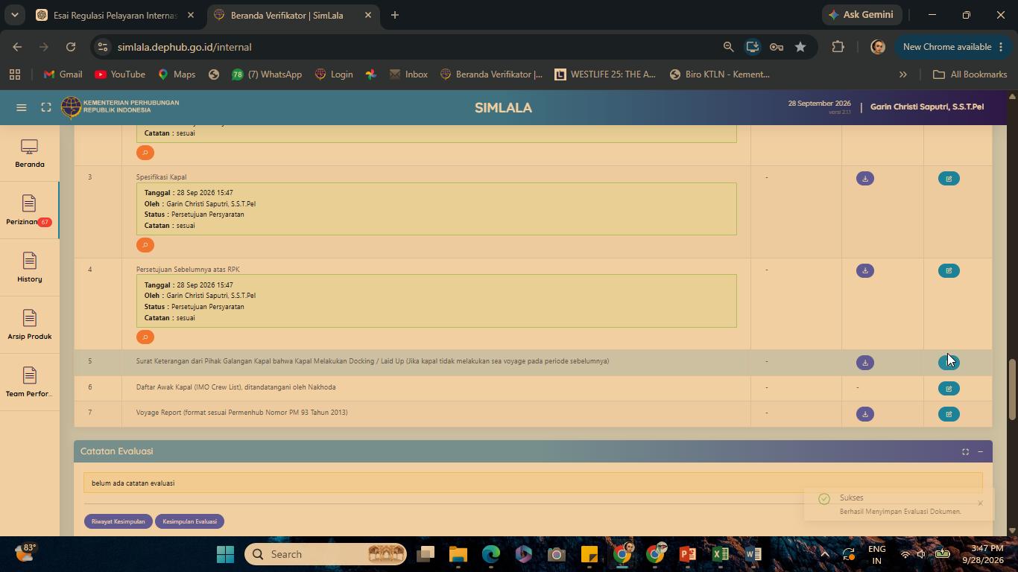Switch to the Esai Regulasi Pelayaran tab
1018x572 pixels.
pyautogui.click(x=116, y=15)
